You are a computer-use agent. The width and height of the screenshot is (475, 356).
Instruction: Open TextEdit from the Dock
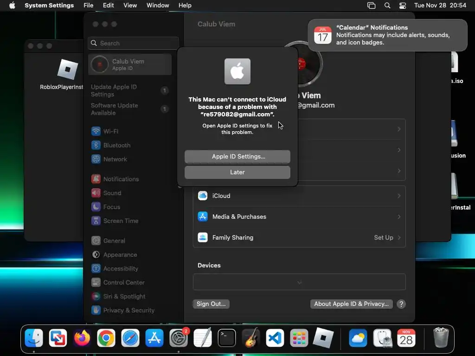click(x=203, y=338)
